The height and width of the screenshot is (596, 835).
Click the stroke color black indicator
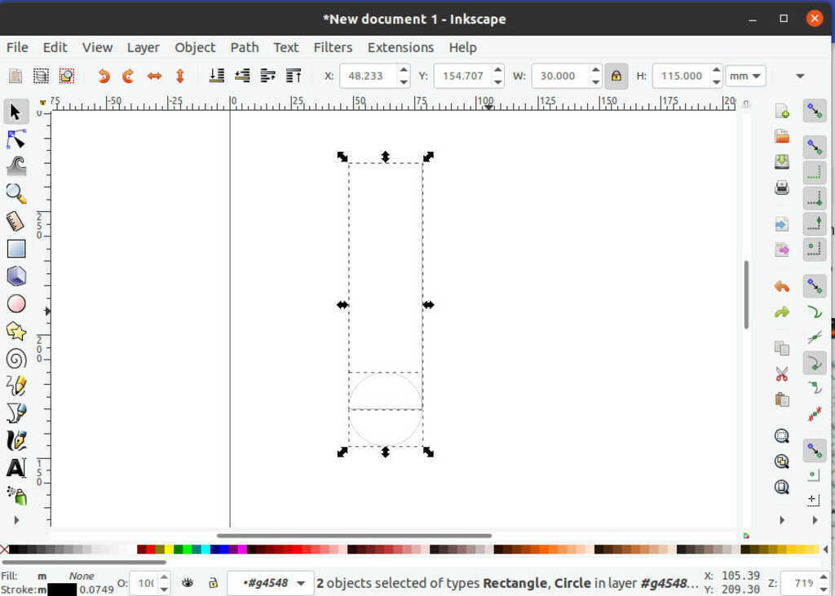click(x=62, y=589)
